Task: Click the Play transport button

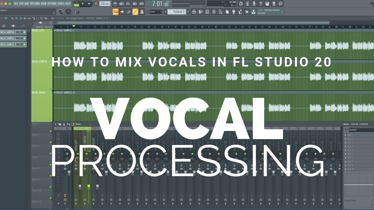Action: coord(83,4)
